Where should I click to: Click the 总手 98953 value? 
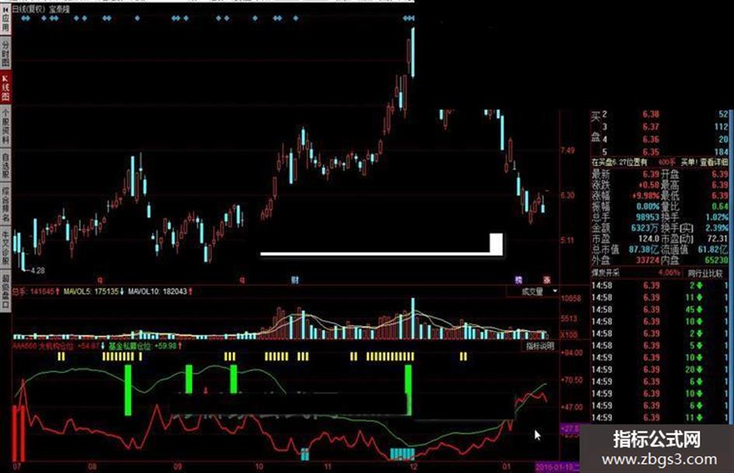coord(648,217)
